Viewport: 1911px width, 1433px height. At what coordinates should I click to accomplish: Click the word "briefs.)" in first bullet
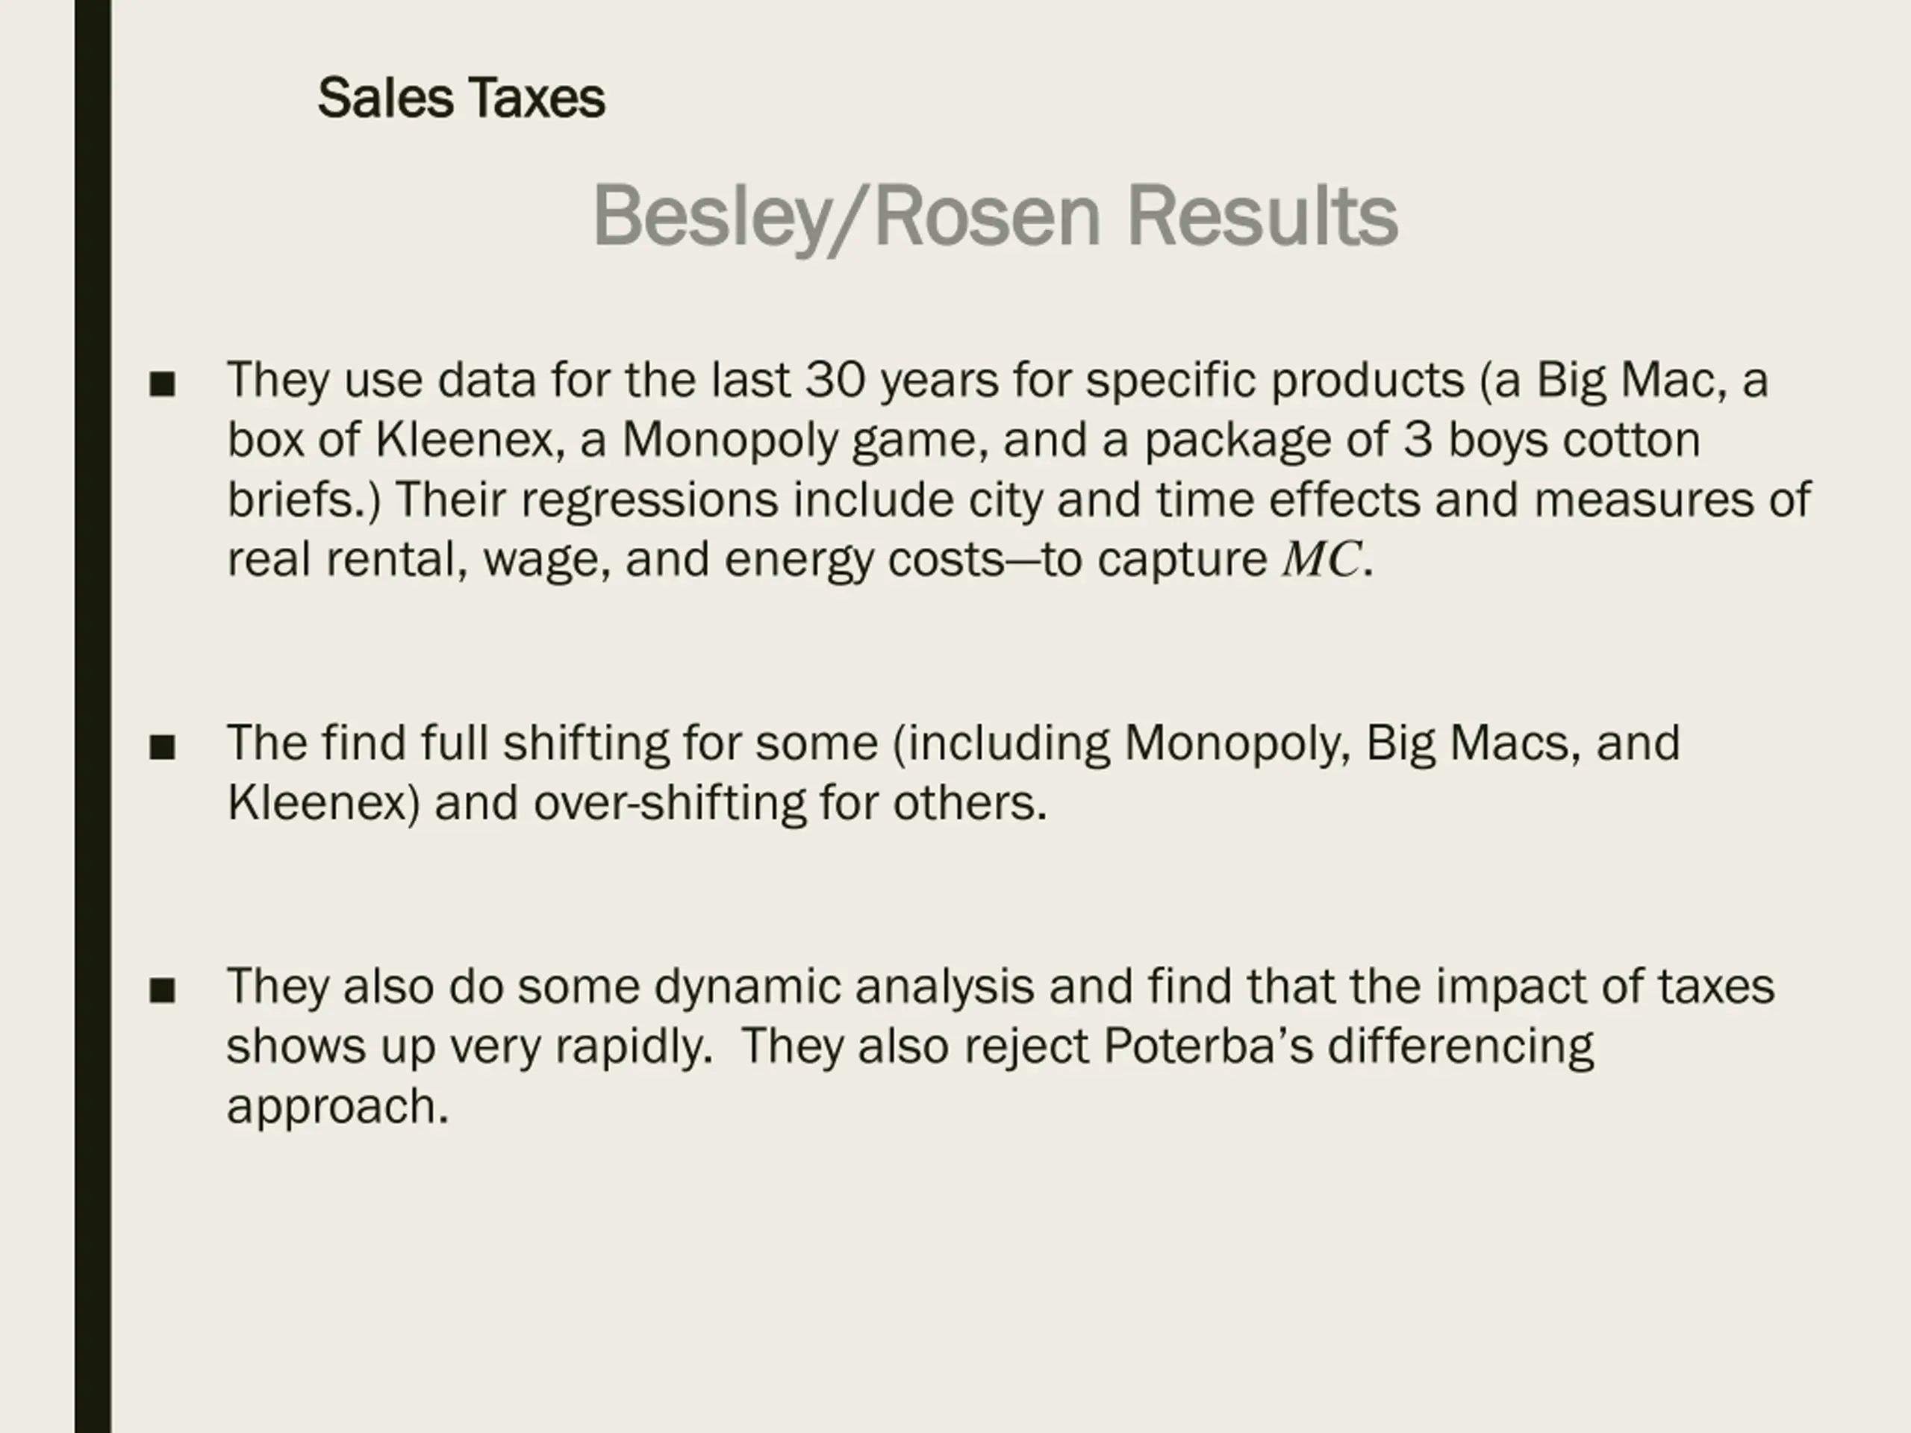303,500
